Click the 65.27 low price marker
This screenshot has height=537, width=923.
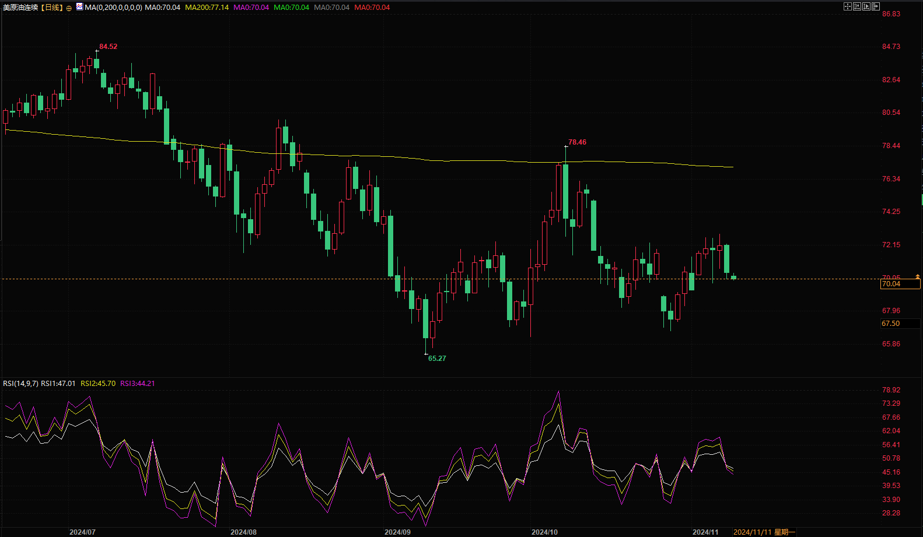point(437,359)
